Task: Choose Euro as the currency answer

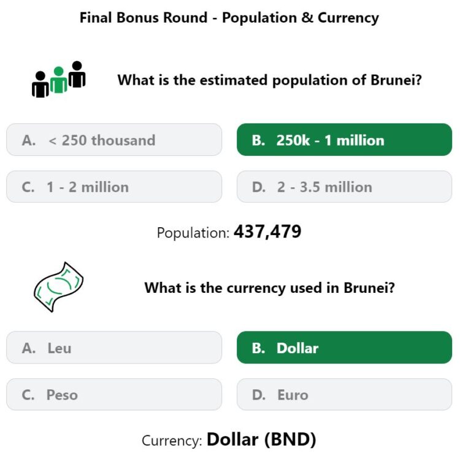Action: (x=344, y=395)
